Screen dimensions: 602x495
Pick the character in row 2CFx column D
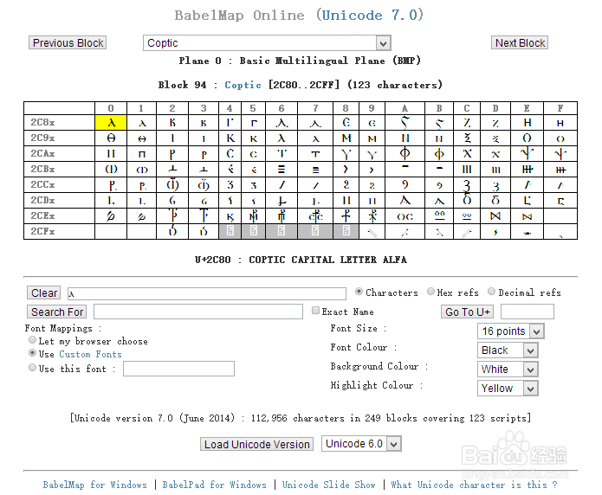tap(495, 231)
